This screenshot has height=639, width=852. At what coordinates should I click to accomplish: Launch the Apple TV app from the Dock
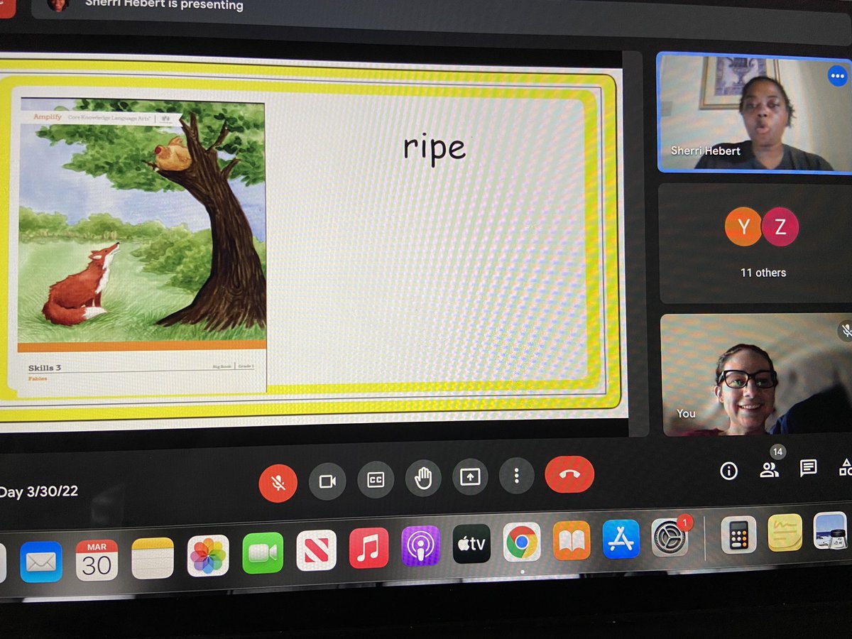471,544
